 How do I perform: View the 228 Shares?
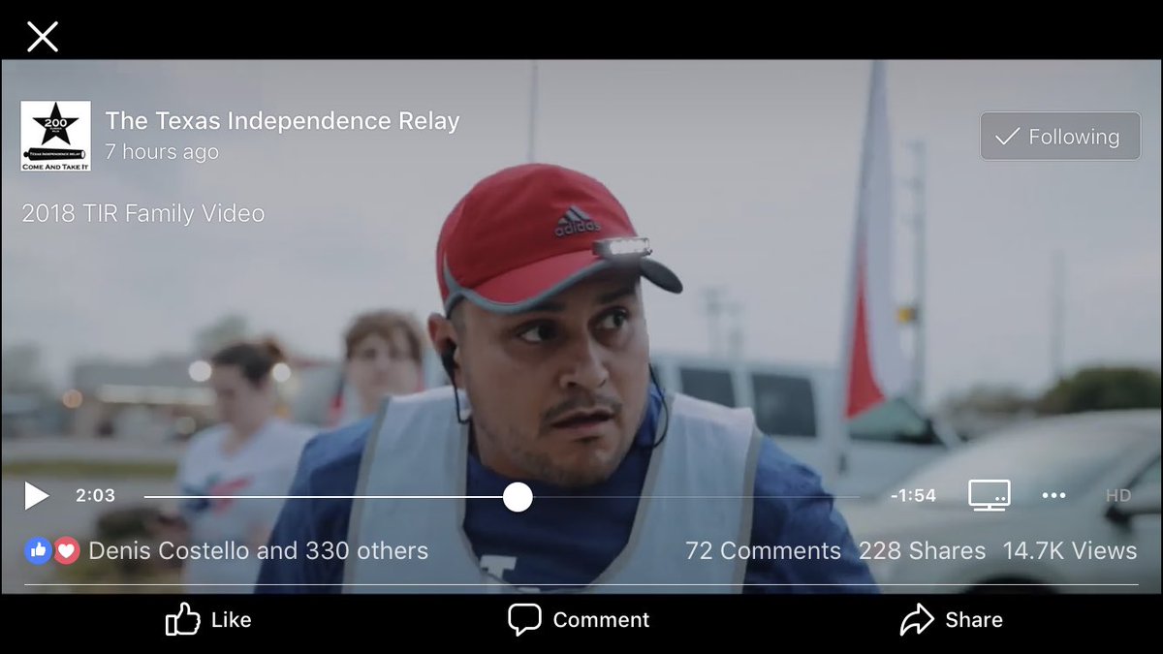(x=922, y=551)
